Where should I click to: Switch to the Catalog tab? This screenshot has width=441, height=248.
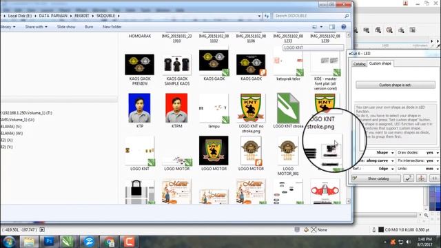tap(359, 64)
